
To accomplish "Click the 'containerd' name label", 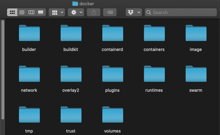I will click(112, 50).
